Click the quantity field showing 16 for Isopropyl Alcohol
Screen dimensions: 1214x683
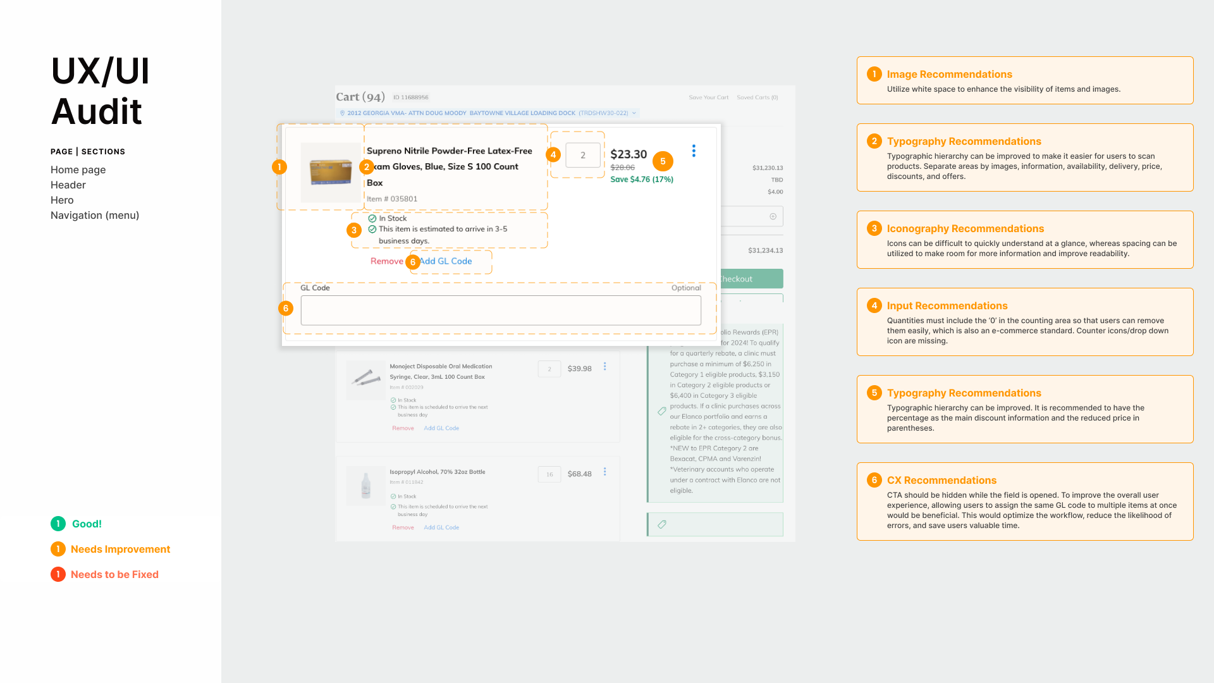tap(549, 474)
